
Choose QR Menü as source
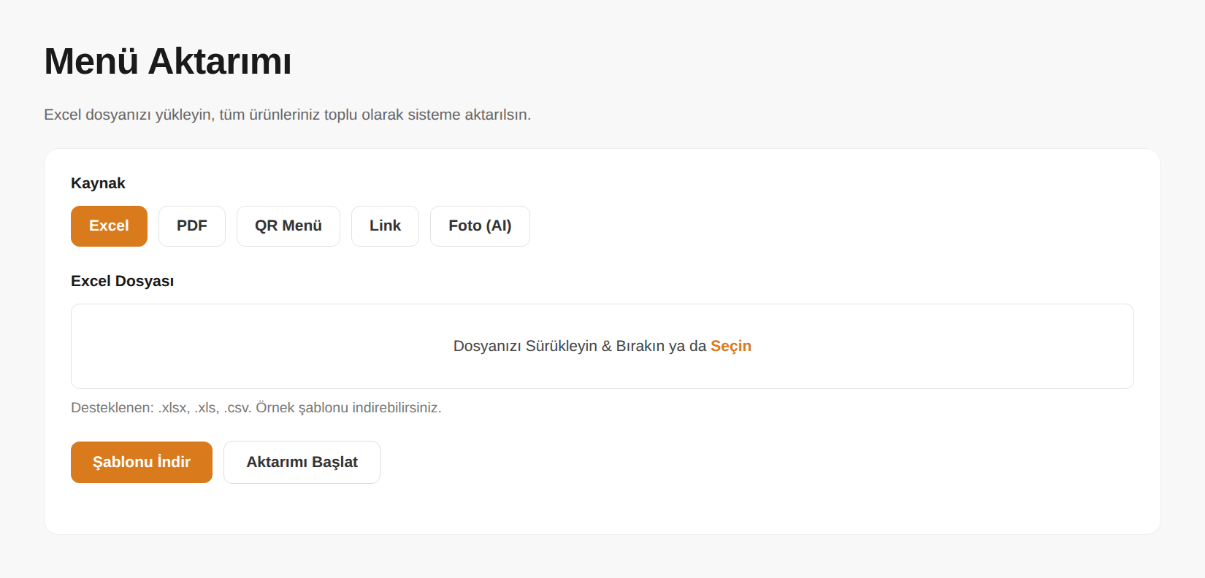[x=288, y=226]
